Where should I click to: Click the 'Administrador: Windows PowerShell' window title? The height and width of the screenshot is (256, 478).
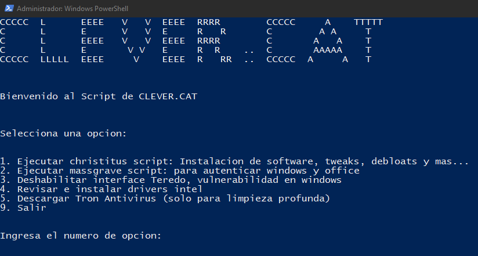click(x=73, y=9)
